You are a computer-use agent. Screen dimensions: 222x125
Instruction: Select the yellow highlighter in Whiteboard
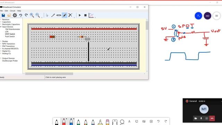100,122
